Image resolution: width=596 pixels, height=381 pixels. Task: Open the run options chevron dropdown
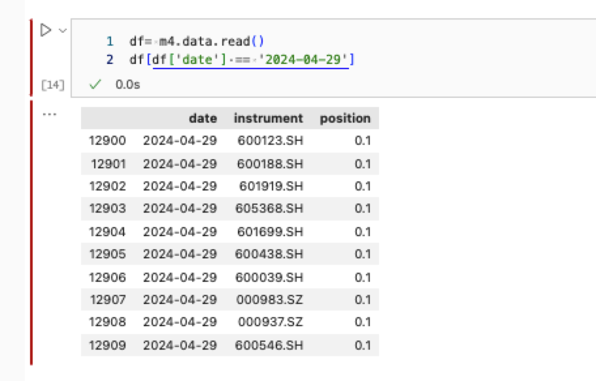tap(62, 31)
